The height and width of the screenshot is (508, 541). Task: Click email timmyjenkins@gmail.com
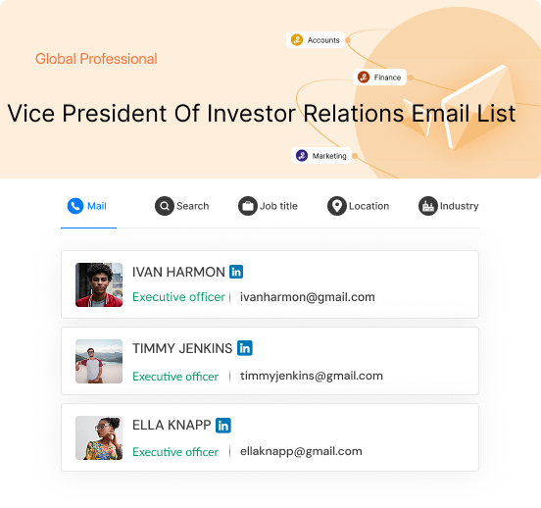pyautogui.click(x=312, y=376)
